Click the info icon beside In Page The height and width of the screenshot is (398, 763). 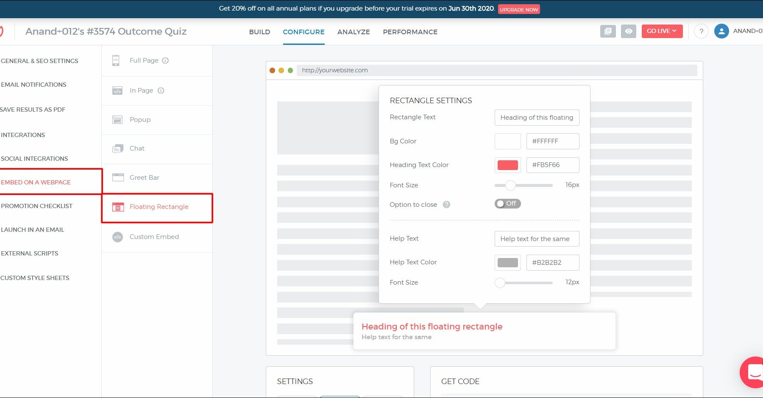tap(161, 91)
